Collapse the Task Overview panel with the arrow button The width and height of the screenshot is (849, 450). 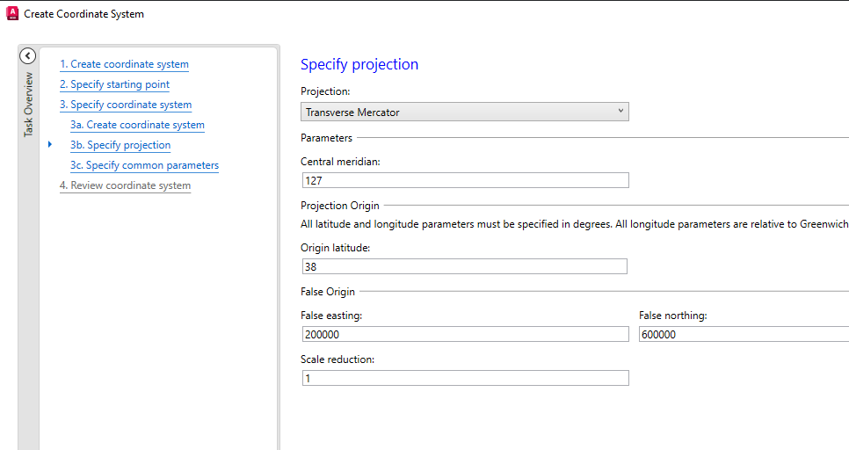(27, 55)
